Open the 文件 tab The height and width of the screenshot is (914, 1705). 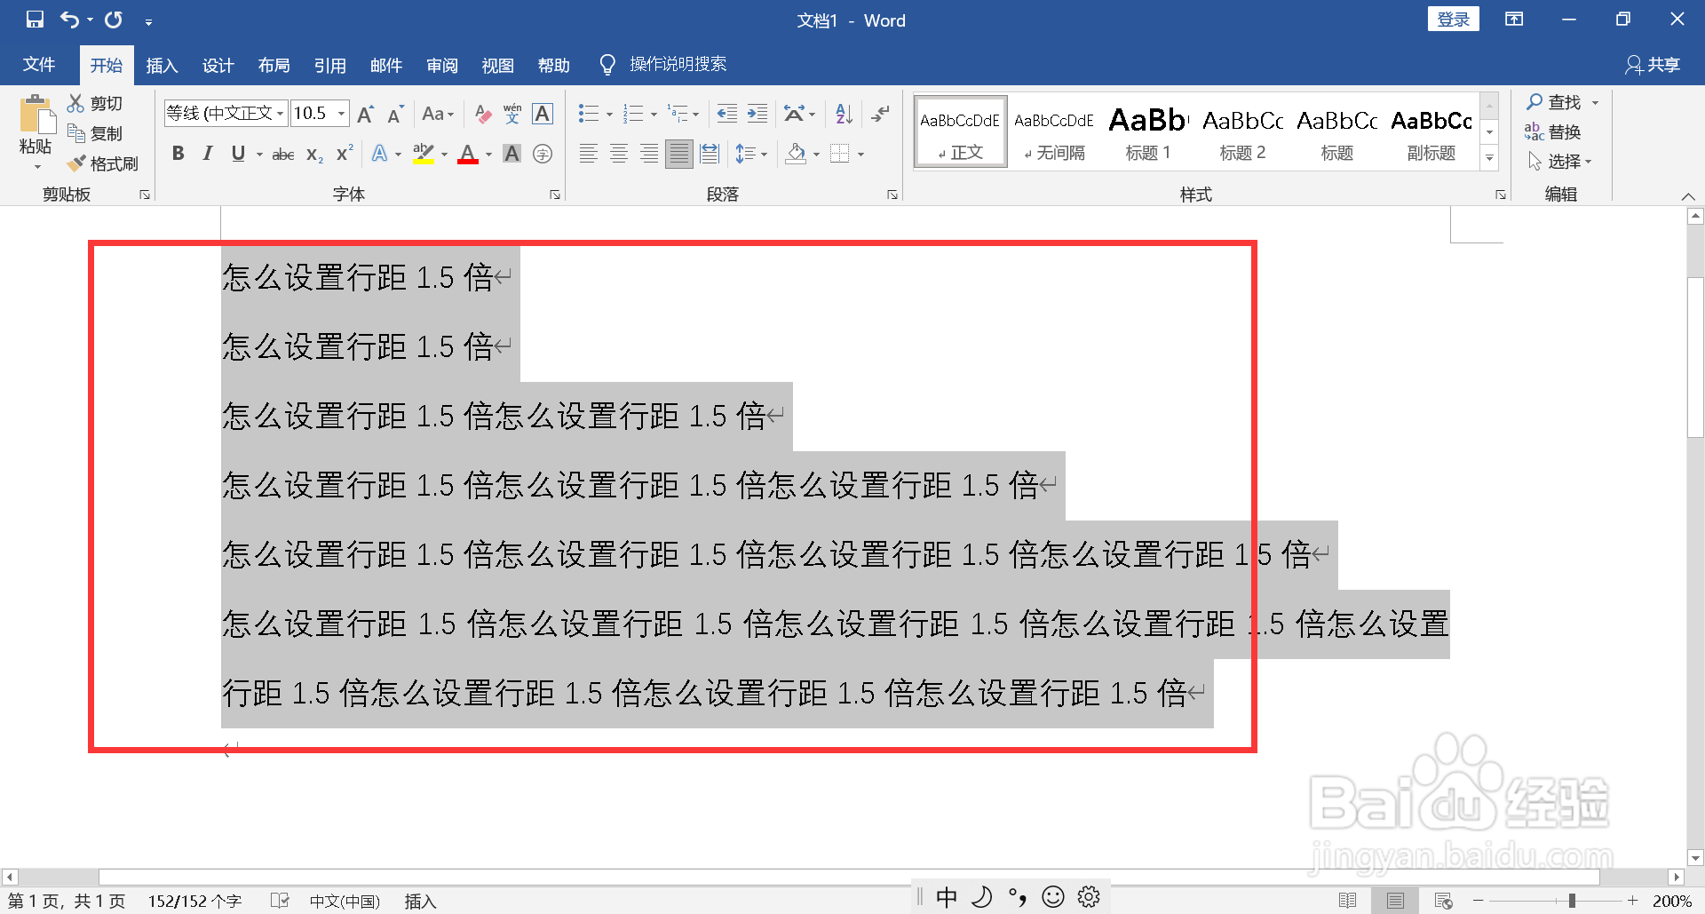click(39, 65)
